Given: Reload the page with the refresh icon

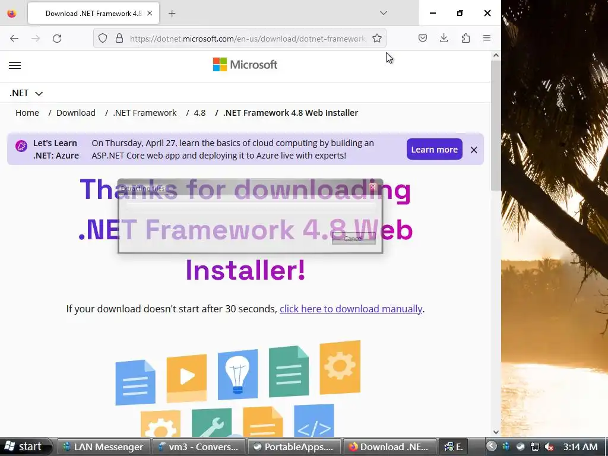Looking at the screenshot, I should click(57, 39).
